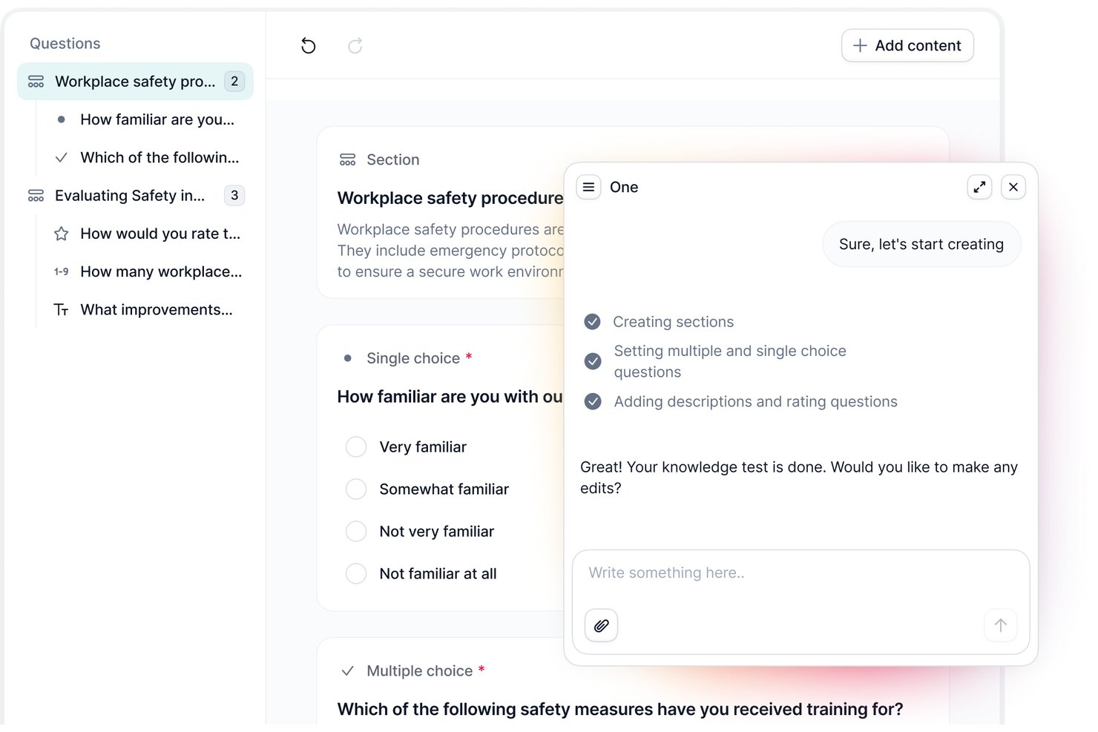
Task: Click the One chat title
Action: 624,187
